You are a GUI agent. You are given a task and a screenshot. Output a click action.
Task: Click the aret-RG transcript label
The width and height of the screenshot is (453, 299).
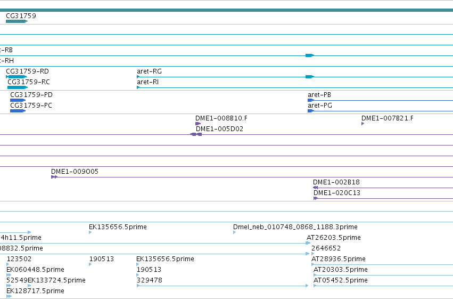point(150,71)
